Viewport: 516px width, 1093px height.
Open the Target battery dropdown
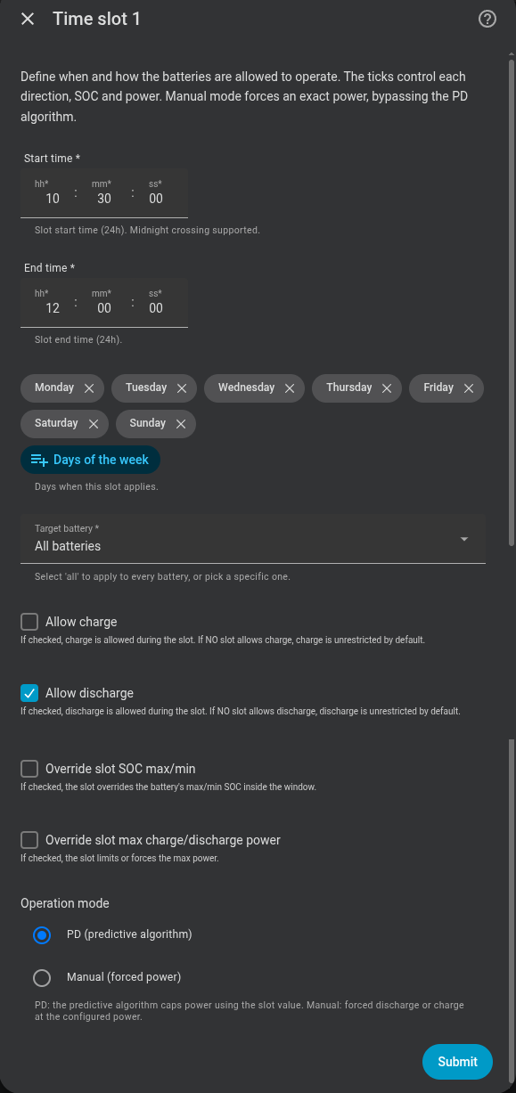coord(253,539)
